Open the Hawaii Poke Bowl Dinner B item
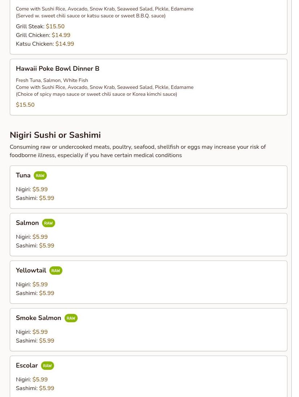299x397 pixels. pos(57,69)
